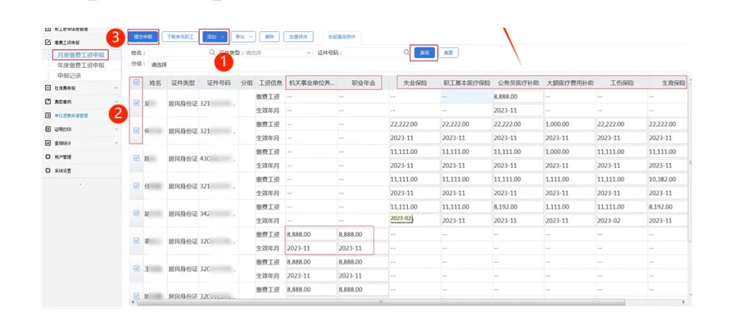734x335 pixels.
Task: Click the 证明打印 sidebar icon
Action: [x=48, y=129]
